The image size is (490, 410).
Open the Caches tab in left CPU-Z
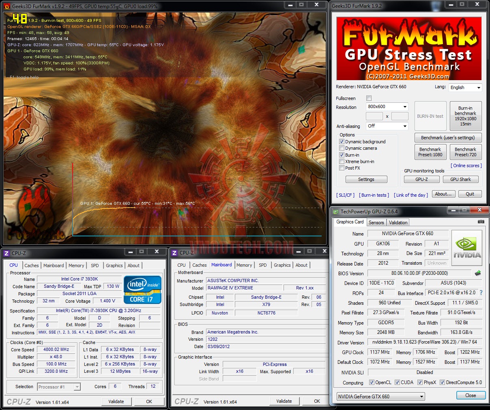[32, 266]
